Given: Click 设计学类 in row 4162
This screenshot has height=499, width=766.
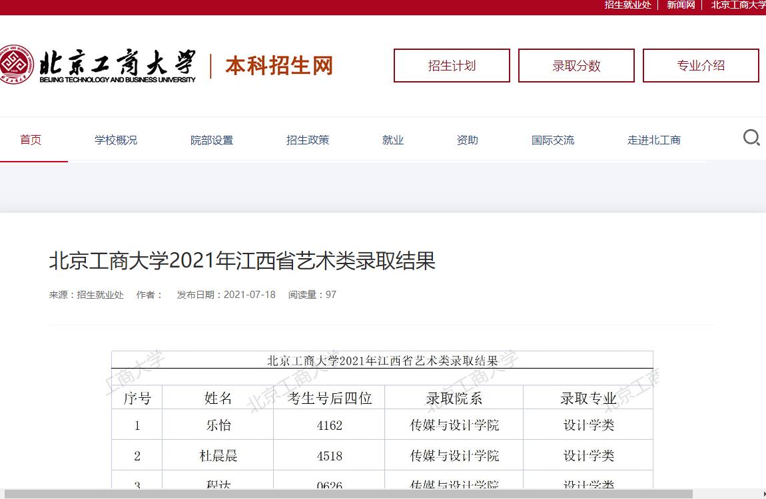Looking at the screenshot, I should [x=589, y=425].
